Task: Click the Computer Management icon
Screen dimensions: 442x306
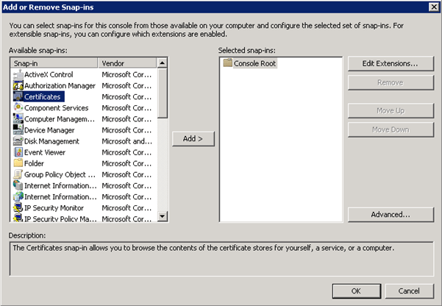Action: point(18,118)
